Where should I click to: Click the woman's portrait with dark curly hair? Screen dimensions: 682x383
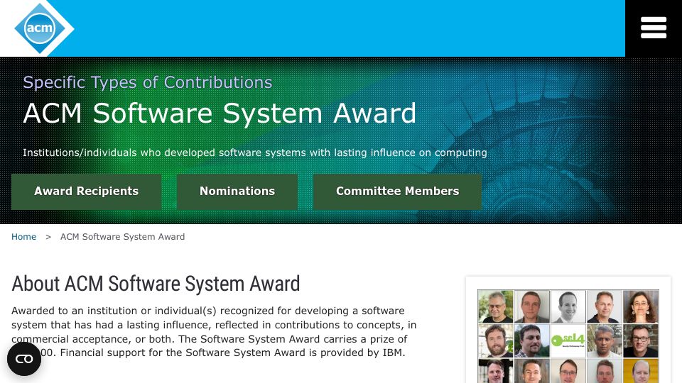click(x=641, y=306)
